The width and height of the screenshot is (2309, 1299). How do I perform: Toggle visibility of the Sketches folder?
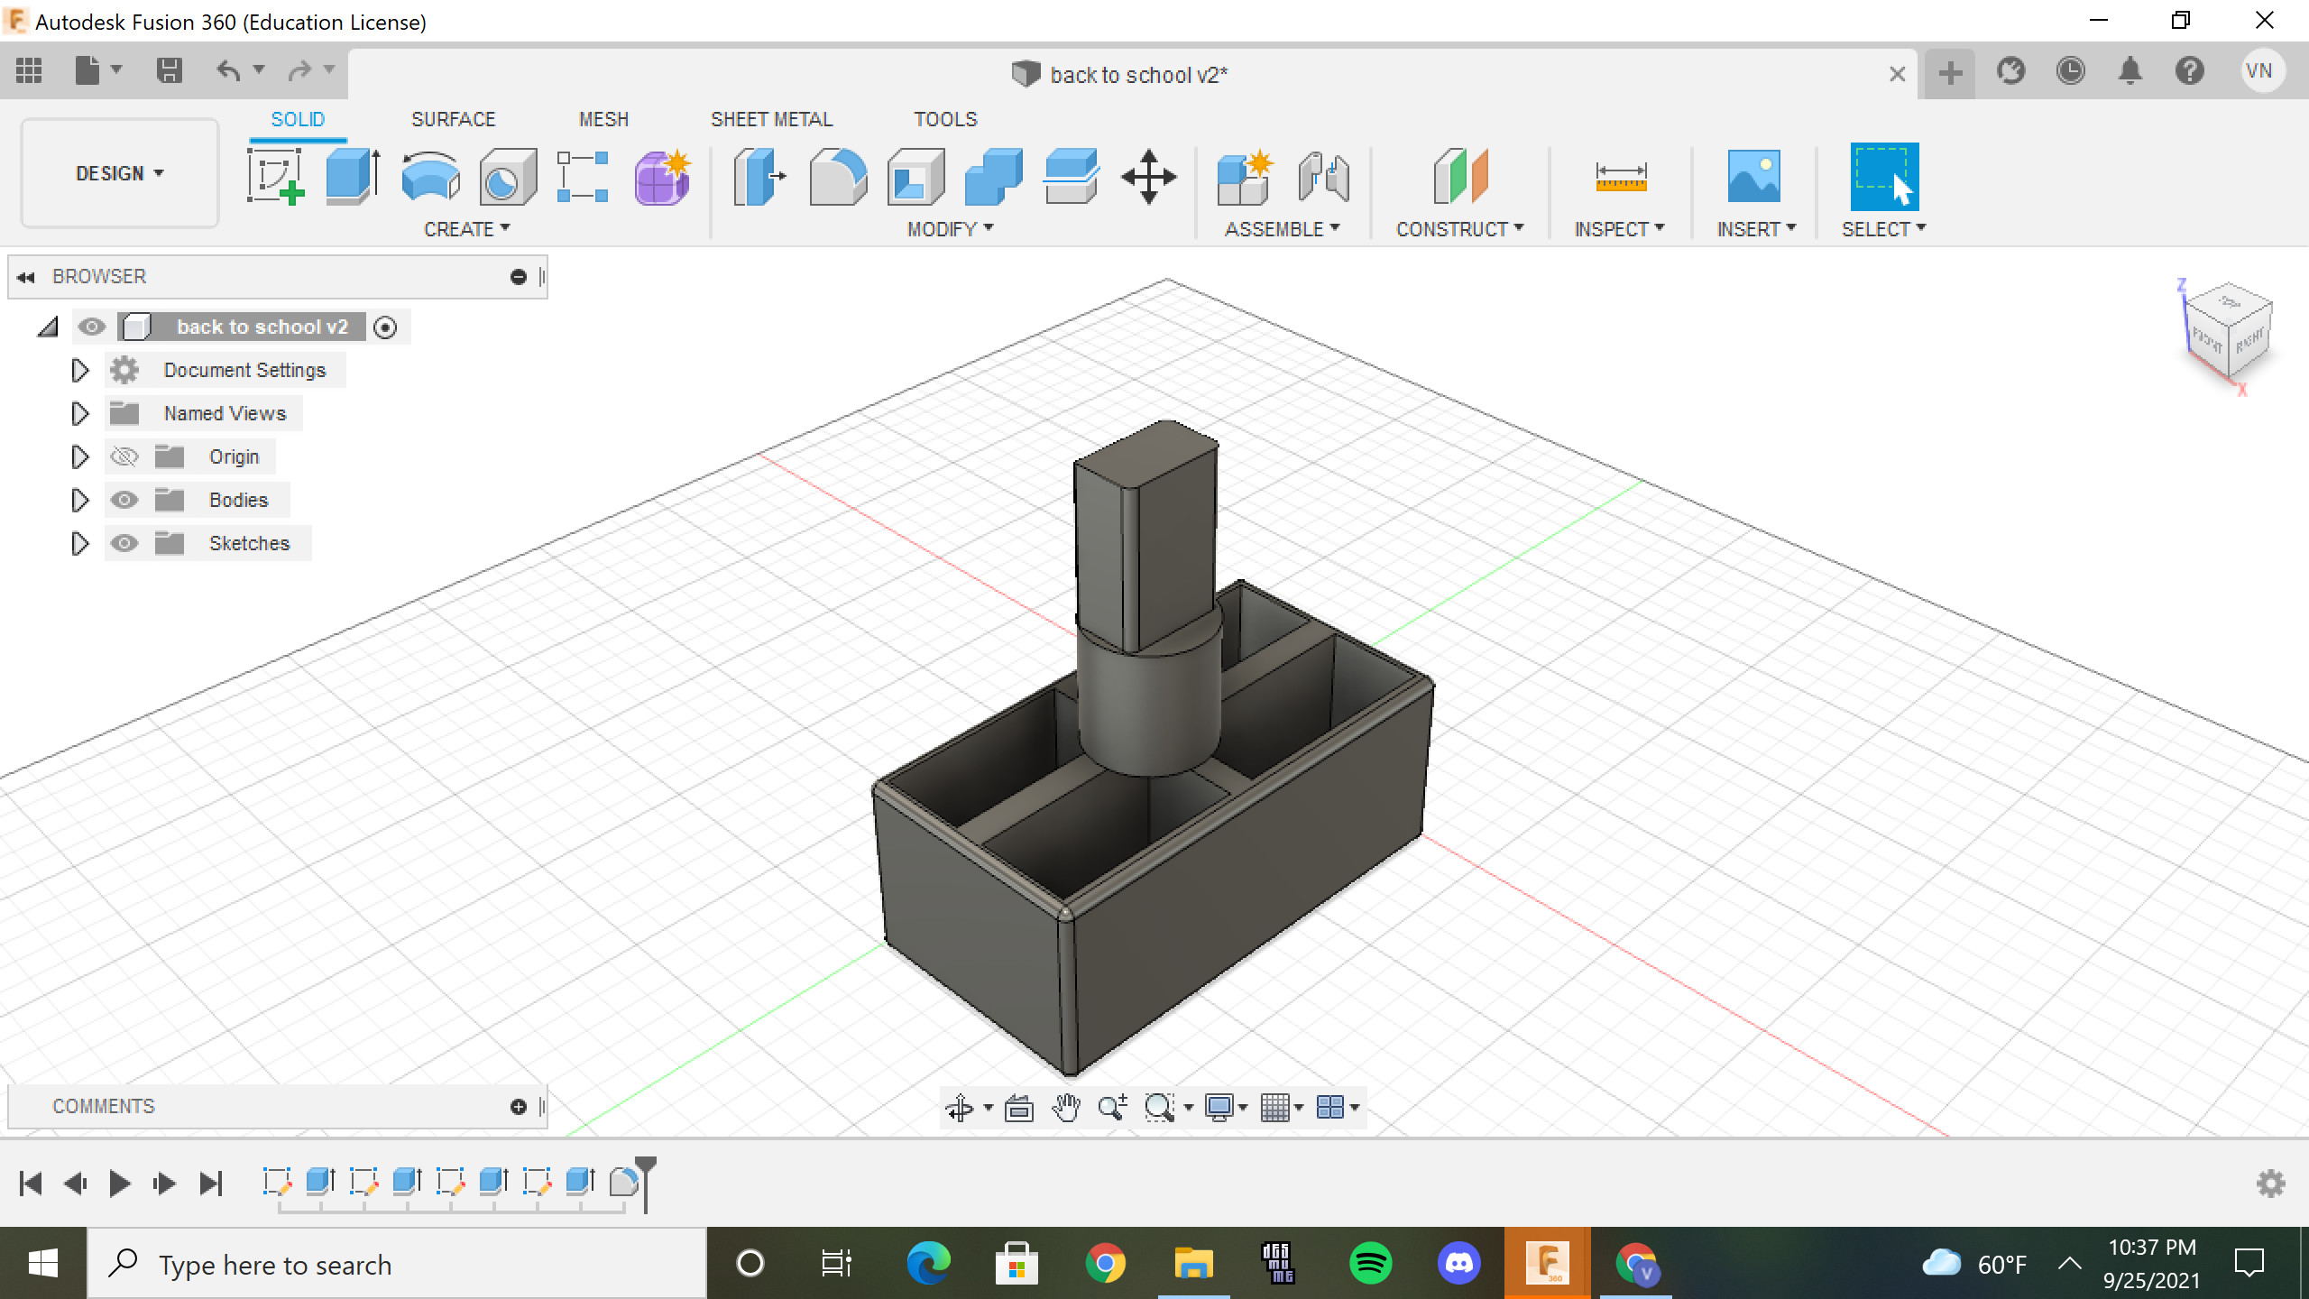pos(124,542)
